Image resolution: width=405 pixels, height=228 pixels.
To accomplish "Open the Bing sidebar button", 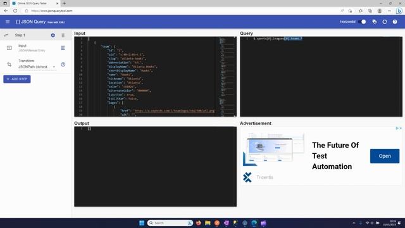I will (399, 11).
